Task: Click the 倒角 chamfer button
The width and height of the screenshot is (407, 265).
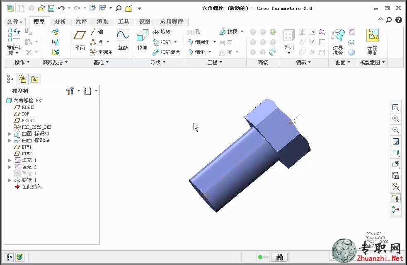Action: [x=196, y=52]
